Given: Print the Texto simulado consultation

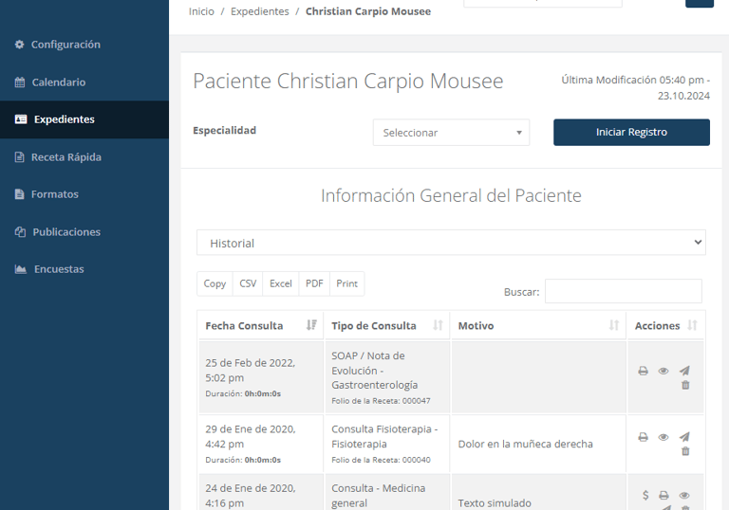Looking at the screenshot, I should [664, 496].
